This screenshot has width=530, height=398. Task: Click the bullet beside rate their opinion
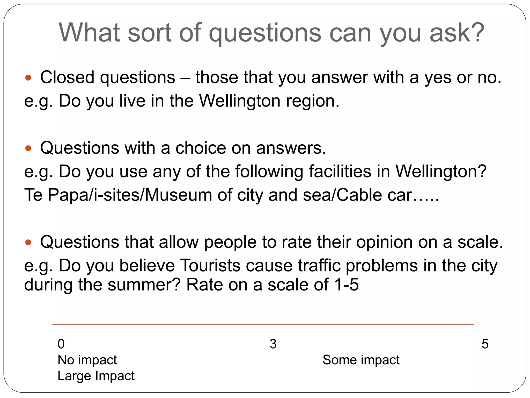coord(28,242)
